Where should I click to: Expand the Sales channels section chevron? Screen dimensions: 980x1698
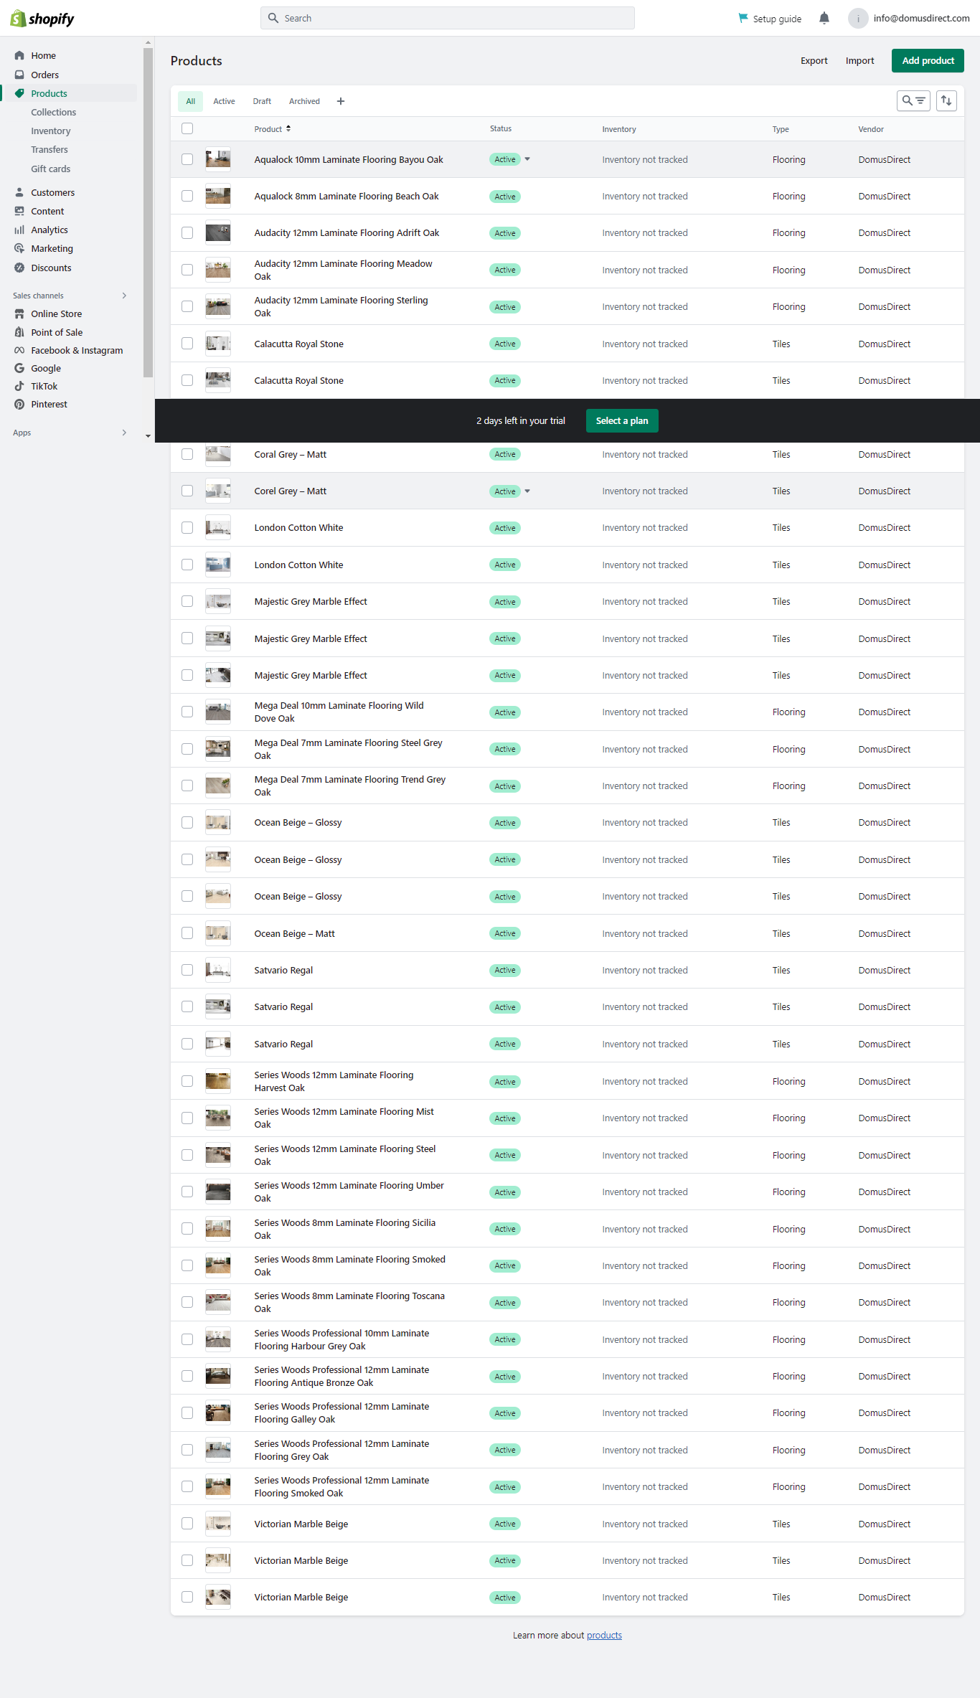coord(124,296)
